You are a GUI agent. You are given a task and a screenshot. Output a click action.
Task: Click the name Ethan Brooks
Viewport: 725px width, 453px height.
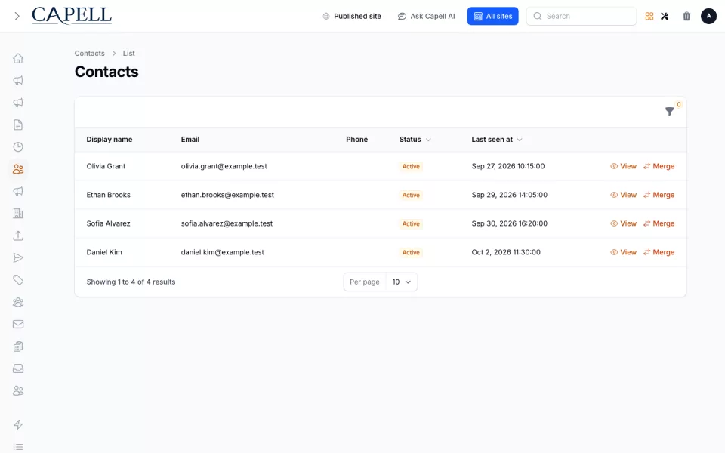pos(108,195)
